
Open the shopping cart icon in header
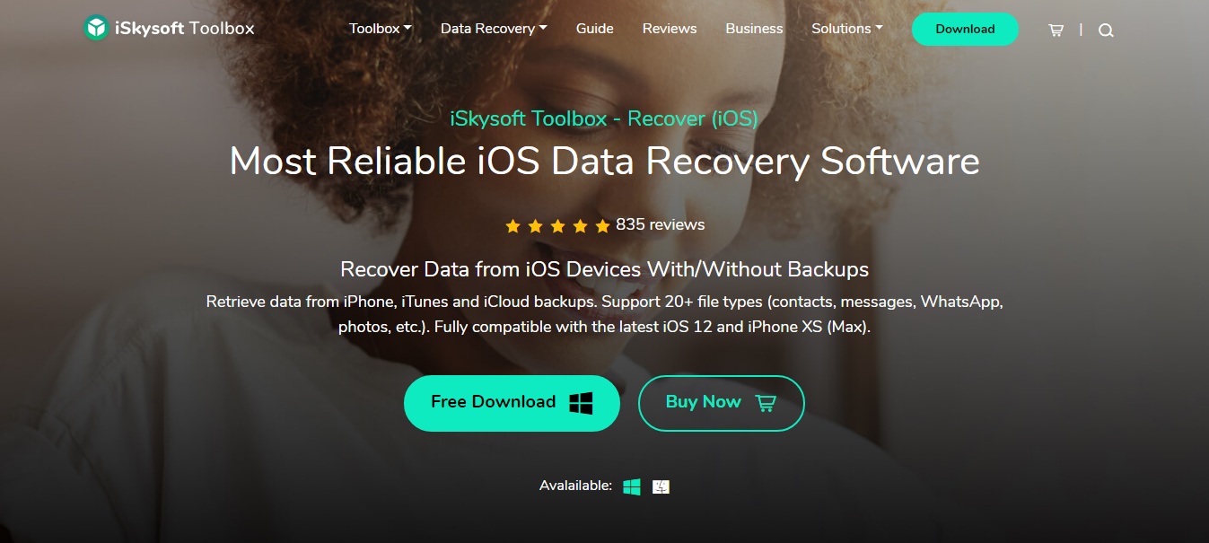[1056, 30]
